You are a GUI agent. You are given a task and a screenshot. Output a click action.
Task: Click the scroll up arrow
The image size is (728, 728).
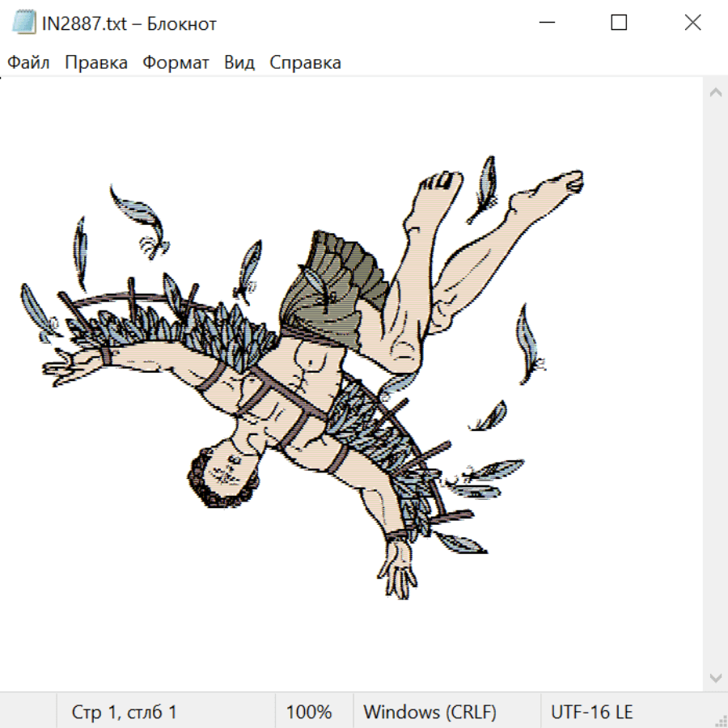(x=715, y=93)
